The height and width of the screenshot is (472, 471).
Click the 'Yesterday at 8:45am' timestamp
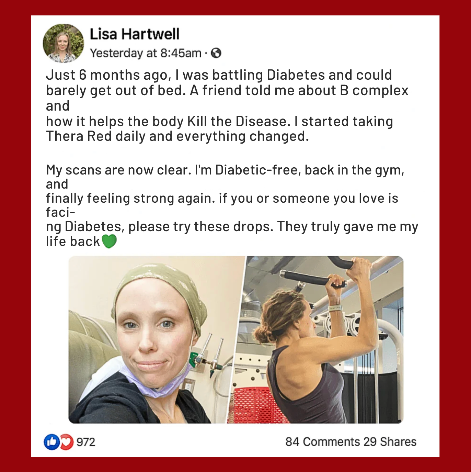(x=146, y=53)
